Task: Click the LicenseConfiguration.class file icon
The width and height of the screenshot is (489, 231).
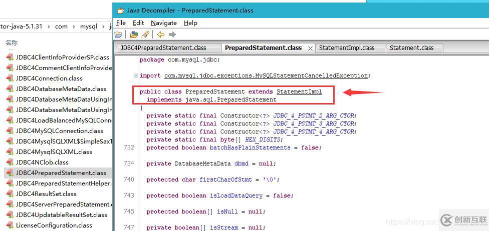Action: (10, 225)
